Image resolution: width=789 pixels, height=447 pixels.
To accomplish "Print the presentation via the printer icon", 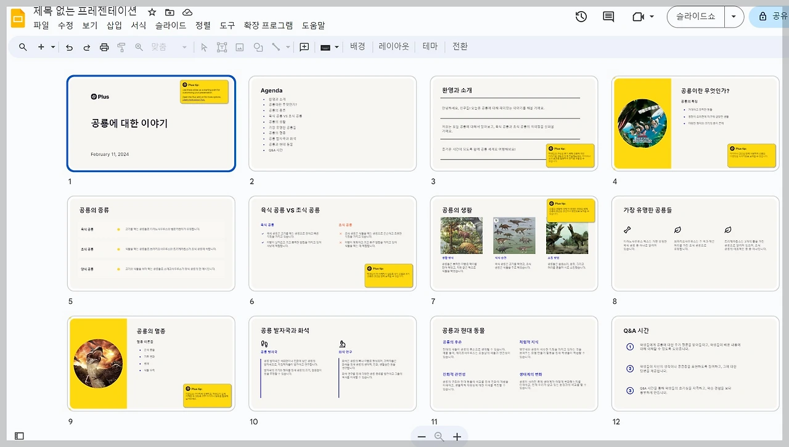I will point(104,47).
